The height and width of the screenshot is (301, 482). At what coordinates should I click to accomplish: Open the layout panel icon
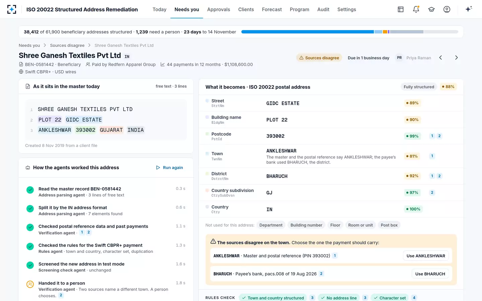401,9
